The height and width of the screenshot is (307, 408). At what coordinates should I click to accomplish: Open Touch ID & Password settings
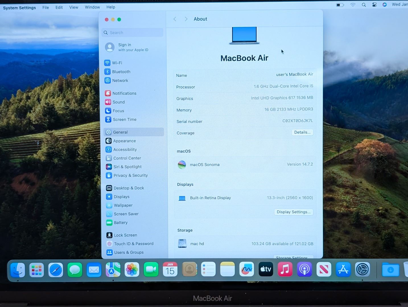coord(133,244)
